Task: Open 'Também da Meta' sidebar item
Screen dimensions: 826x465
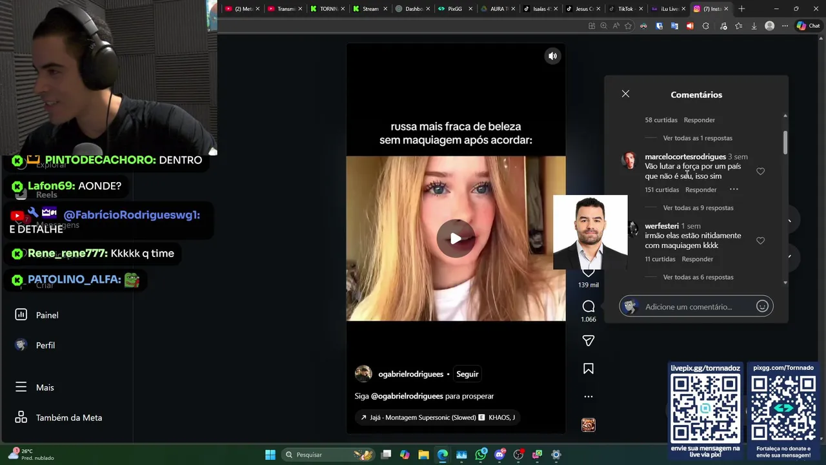Action: pyautogui.click(x=69, y=418)
